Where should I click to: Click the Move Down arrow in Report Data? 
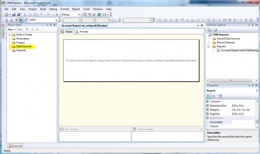(37, 30)
